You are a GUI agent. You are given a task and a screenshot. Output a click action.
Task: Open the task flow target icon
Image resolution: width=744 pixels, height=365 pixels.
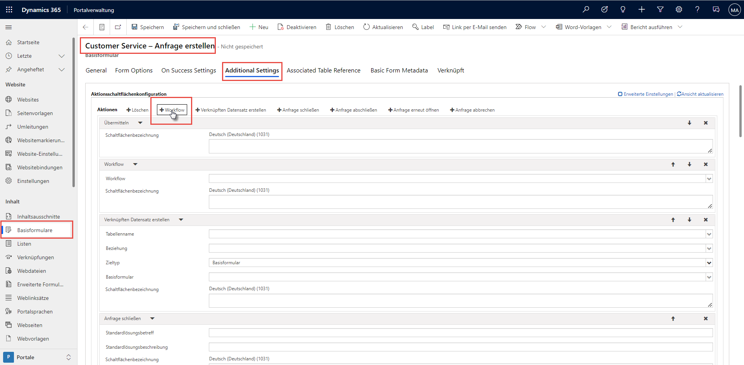pyautogui.click(x=604, y=10)
